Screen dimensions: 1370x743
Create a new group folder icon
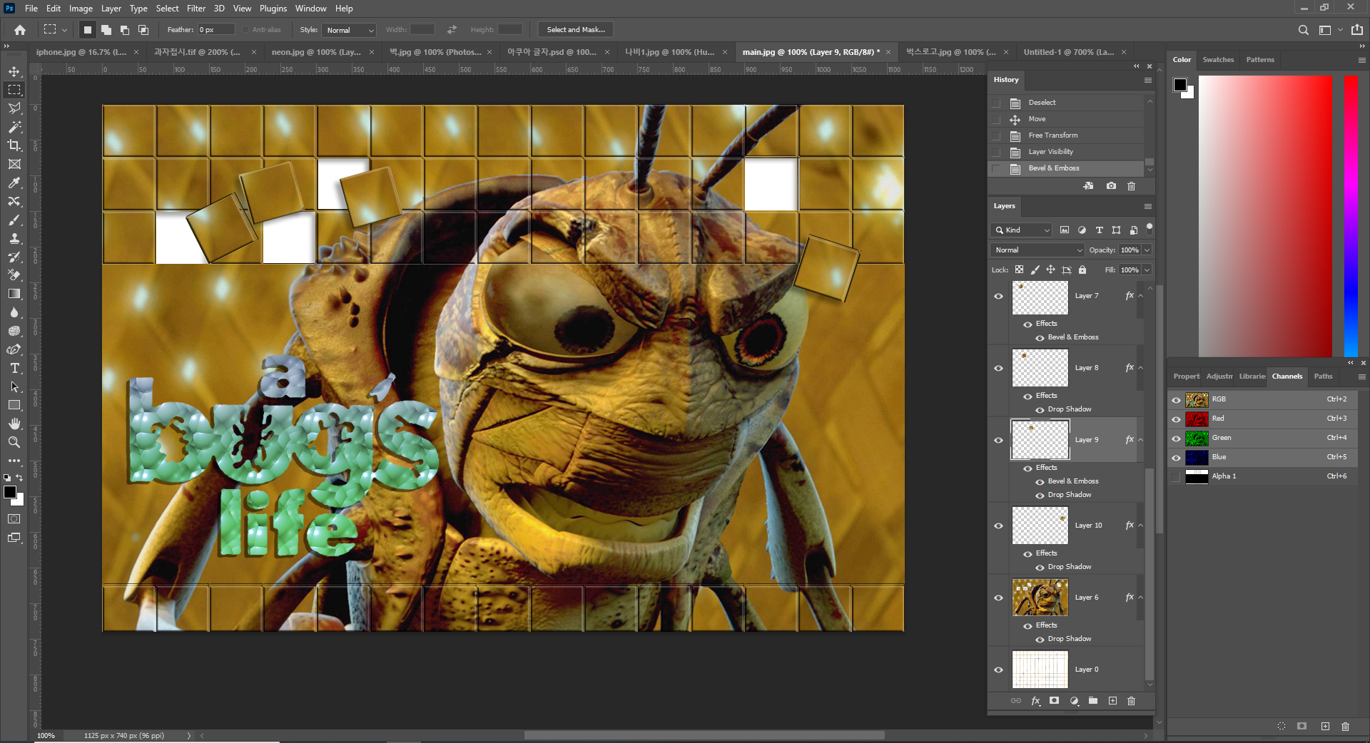(1093, 701)
